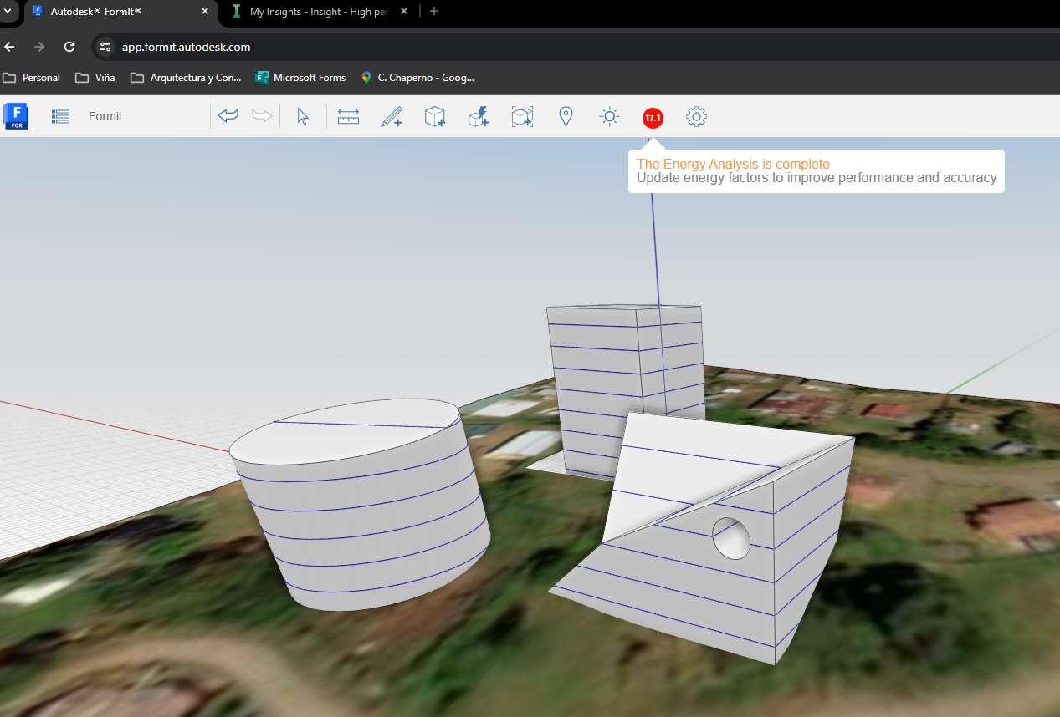The width and height of the screenshot is (1060, 717).
Task: Open the Microsoft Forms bookmark
Action: point(300,78)
